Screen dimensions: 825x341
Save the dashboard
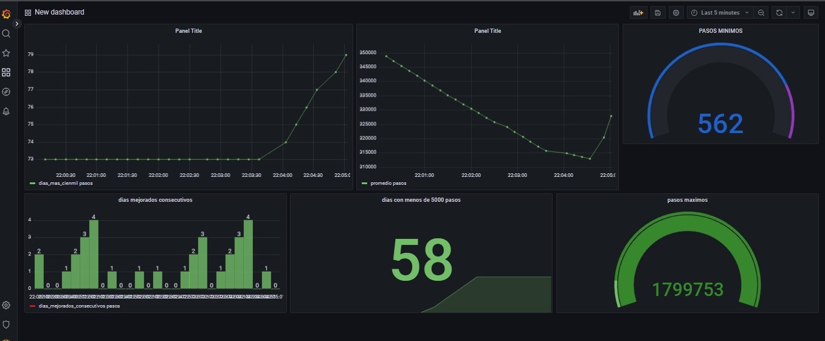[657, 12]
